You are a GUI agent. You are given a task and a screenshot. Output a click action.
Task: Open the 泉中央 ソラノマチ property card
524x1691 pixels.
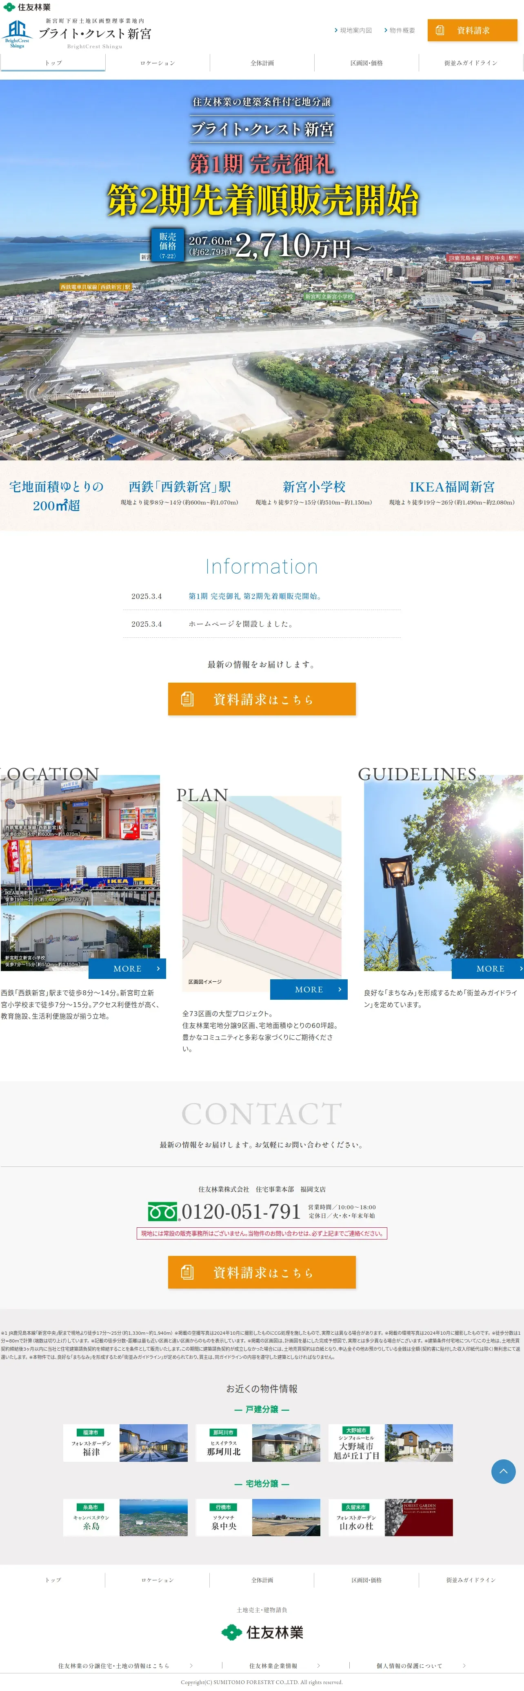(258, 1517)
